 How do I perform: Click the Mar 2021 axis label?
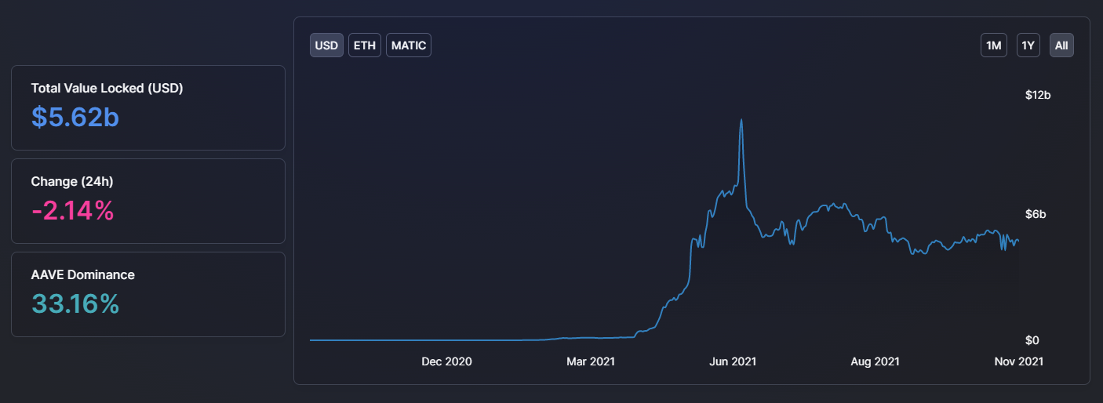tap(591, 361)
